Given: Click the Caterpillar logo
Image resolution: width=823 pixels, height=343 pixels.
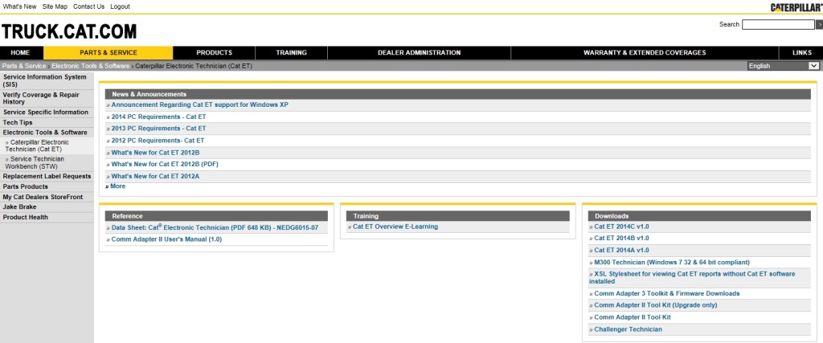Looking at the screenshot, I should point(796,7).
